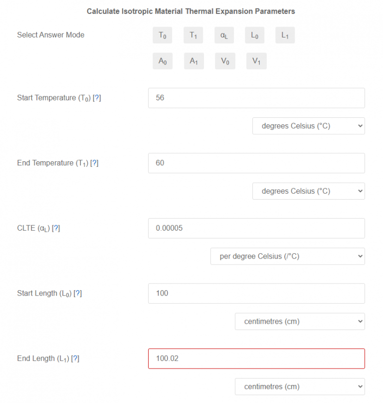383x403 pixels.
Task: Click the Start Temperature help link
Action: pyautogui.click(x=98, y=98)
